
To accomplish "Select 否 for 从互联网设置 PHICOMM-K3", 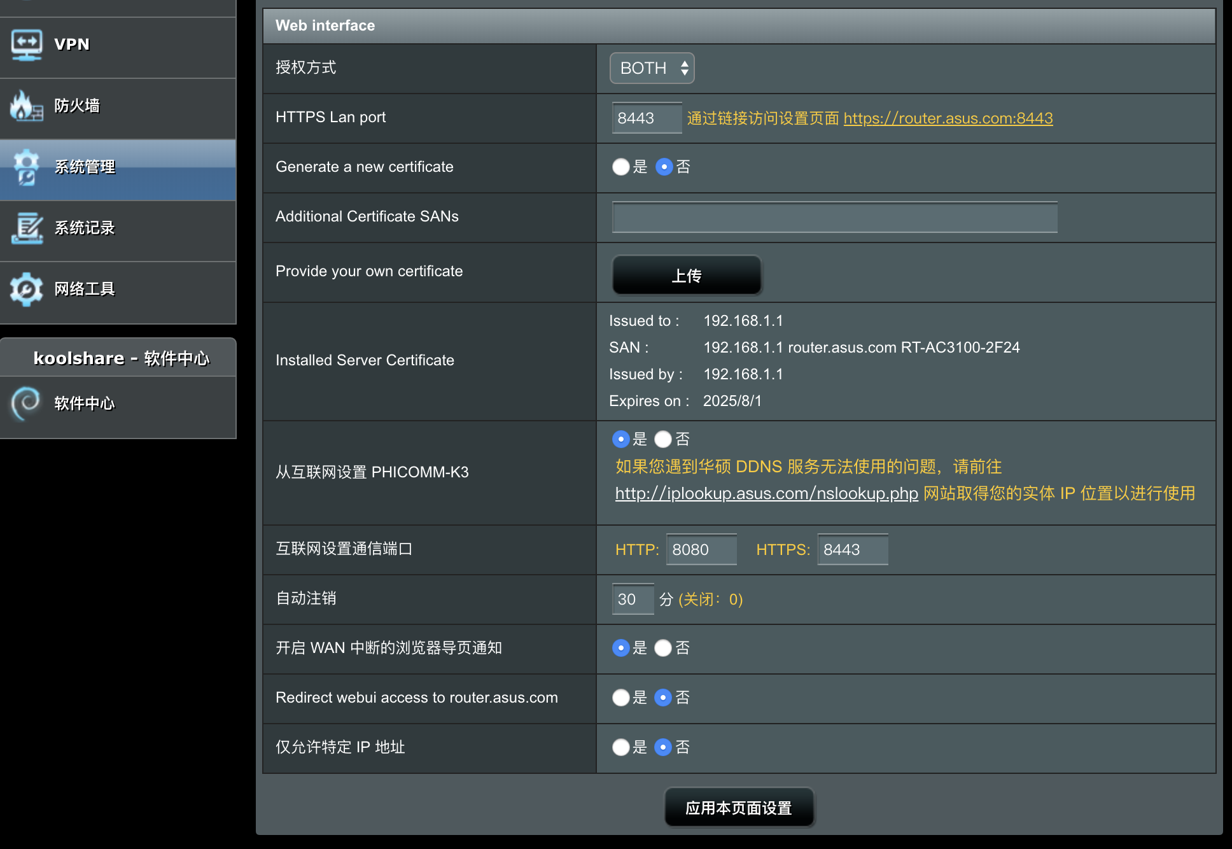I will 663,439.
